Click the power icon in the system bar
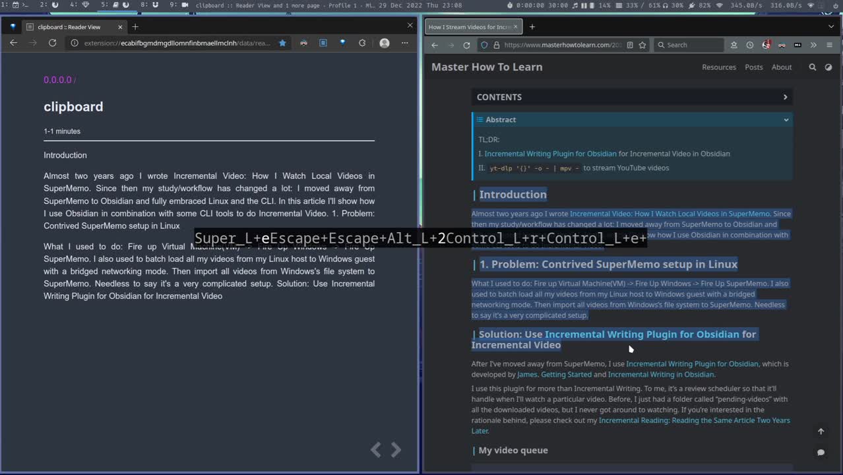The width and height of the screenshot is (843, 475). tap(835, 5)
